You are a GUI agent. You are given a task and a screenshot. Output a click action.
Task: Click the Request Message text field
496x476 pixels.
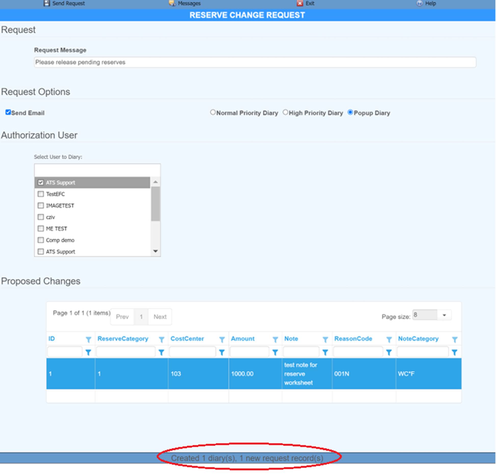pos(255,62)
